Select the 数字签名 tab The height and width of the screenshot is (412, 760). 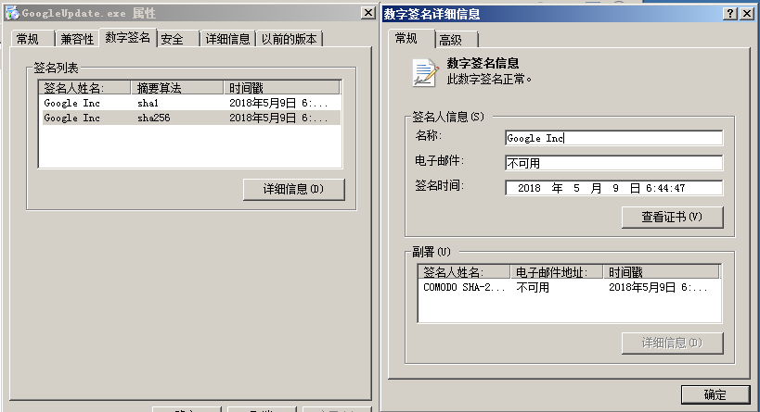(128, 37)
